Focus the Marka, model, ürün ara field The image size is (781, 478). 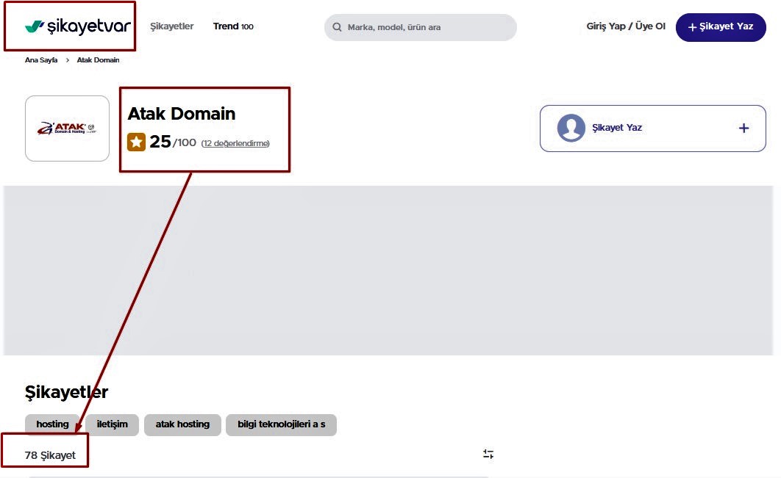[427, 28]
